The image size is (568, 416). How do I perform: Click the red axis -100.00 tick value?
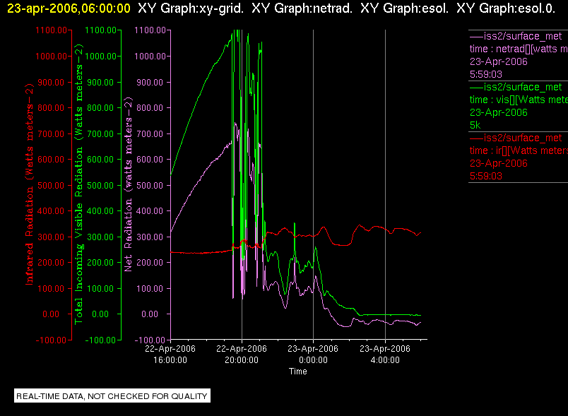(x=51, y=340)
